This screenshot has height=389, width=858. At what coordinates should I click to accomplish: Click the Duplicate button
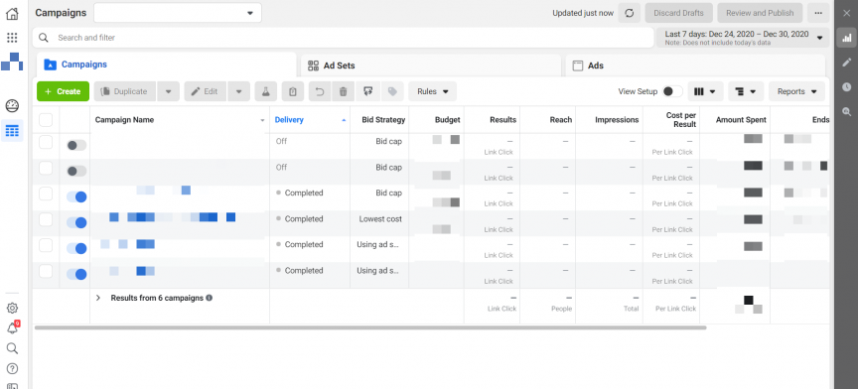pos(125,91)
